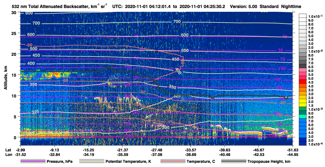Click latitude value -51.63

click(292, 150)
